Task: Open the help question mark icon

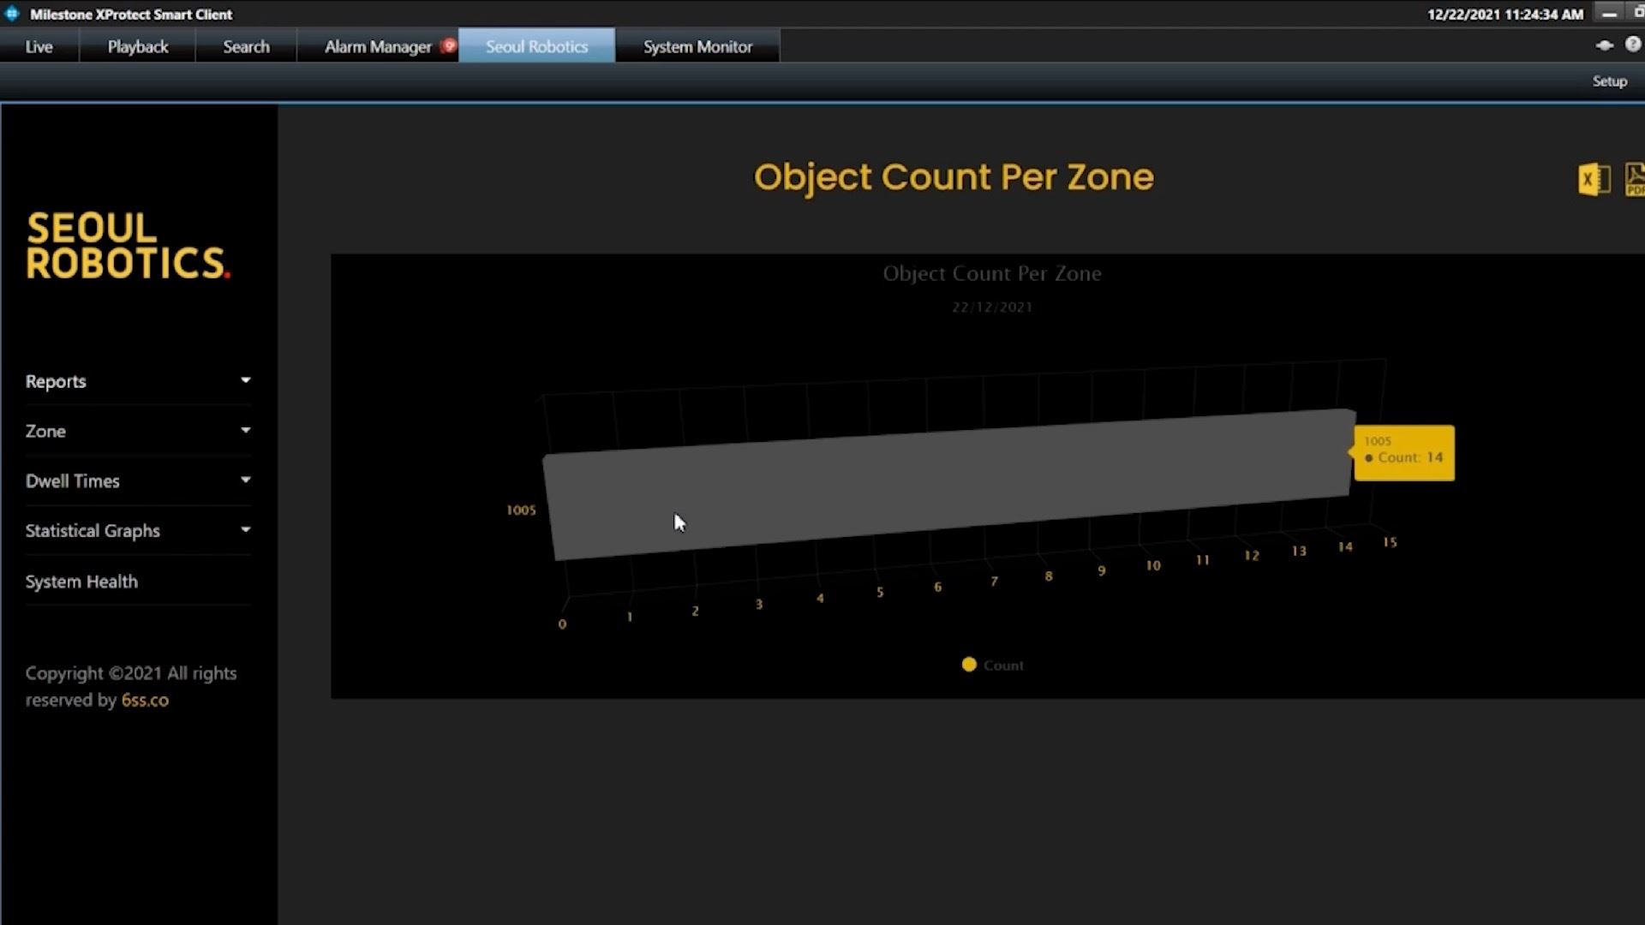Action: point(1633,45)
